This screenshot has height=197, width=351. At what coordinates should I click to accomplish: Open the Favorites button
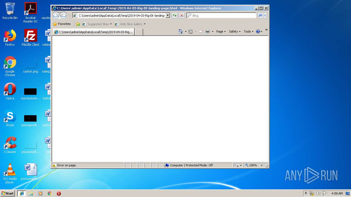pyautogui.click(x=62, y=24)
